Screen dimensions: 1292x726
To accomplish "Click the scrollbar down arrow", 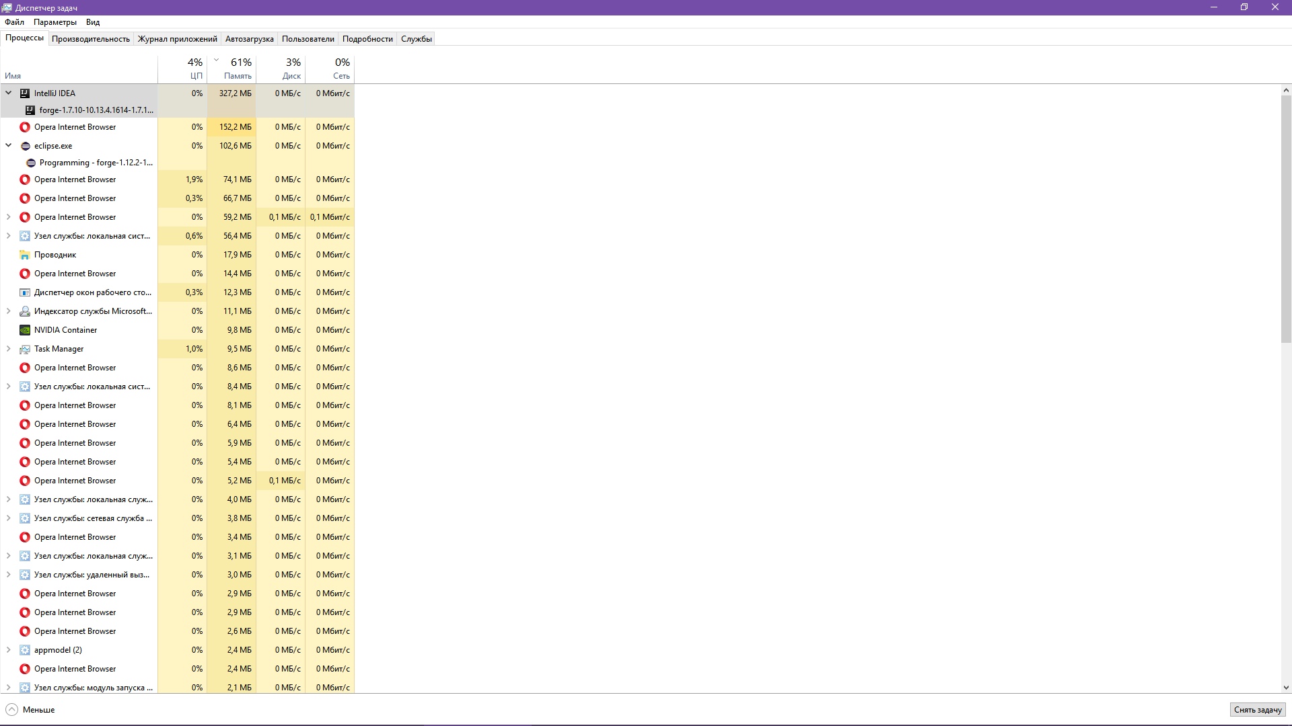I will tap(1286, 688).
